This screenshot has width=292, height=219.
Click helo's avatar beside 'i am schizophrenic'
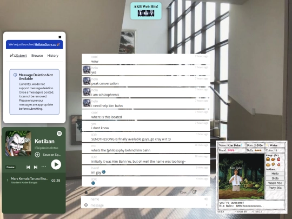point(87,92)
